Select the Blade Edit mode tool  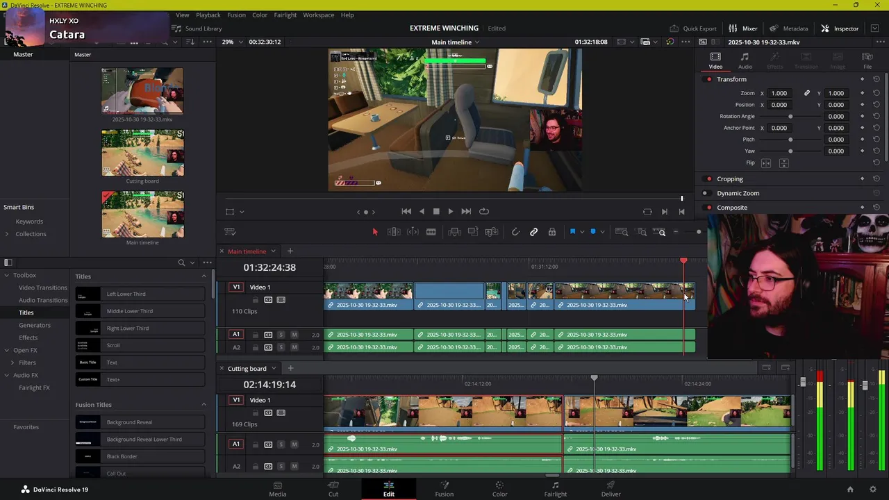pyautogui.click(x=431, y=232)
